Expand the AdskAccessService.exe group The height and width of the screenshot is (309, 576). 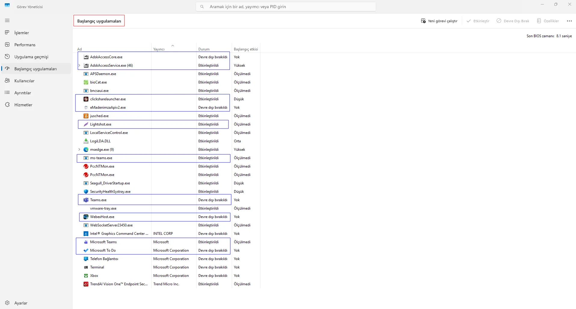[x=79, y=65]
